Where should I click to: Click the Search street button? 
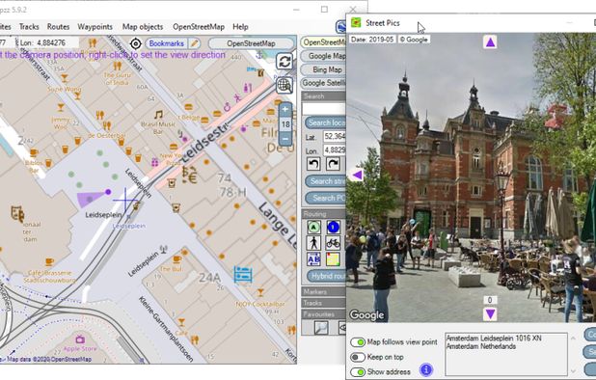click(325, 181)
